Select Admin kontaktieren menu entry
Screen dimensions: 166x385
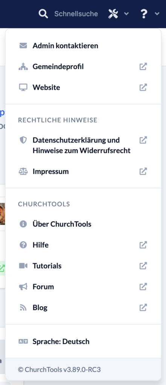[x=83, y=45]
